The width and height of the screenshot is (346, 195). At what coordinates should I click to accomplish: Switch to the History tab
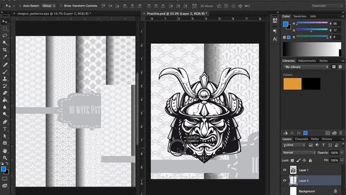[x=327, y=139]
